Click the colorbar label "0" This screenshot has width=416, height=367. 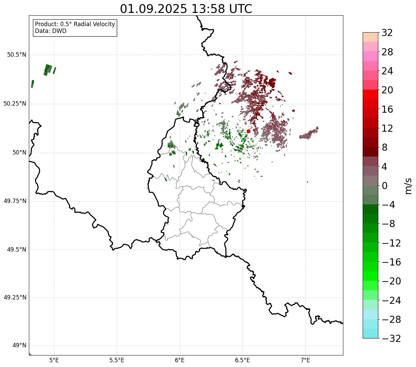384,186
